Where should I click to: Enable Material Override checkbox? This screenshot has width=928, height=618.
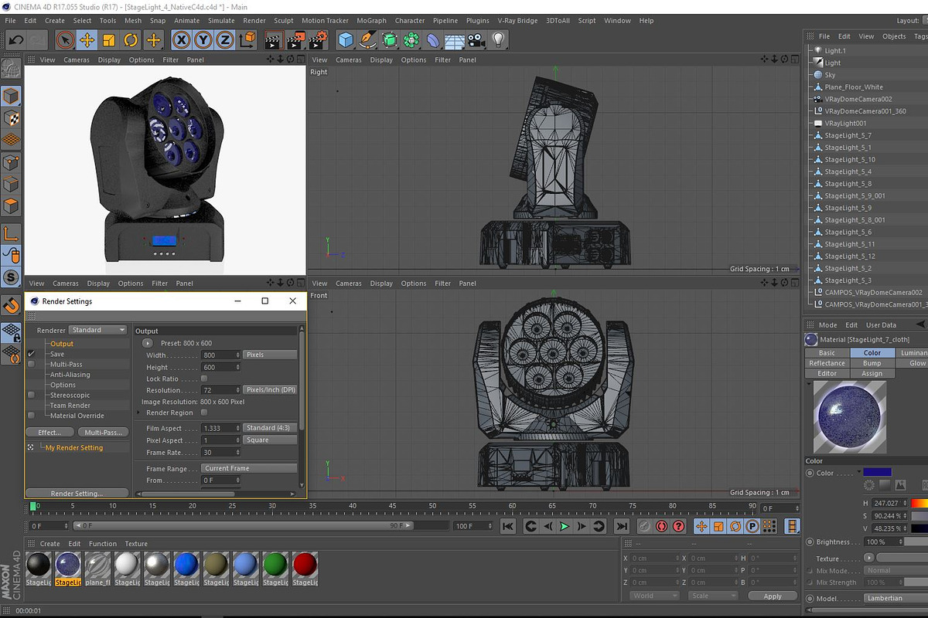click(x=32, y=416)
